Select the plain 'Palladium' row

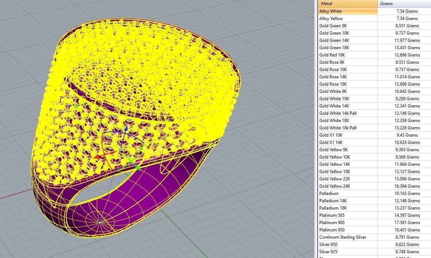[374, 193]
